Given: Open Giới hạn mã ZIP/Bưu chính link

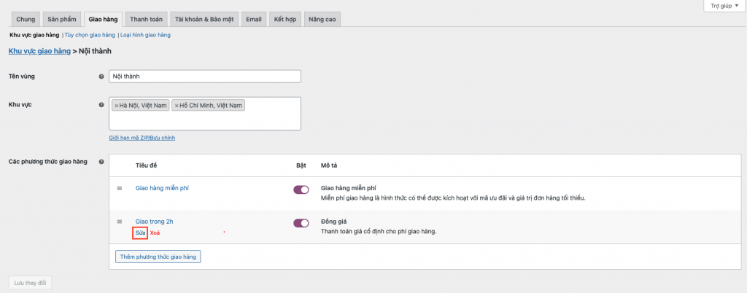Looking at the screenshot, I should click(142, 138).
